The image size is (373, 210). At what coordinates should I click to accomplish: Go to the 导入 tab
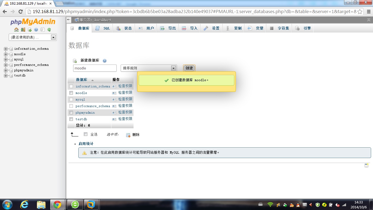(190, 28)
